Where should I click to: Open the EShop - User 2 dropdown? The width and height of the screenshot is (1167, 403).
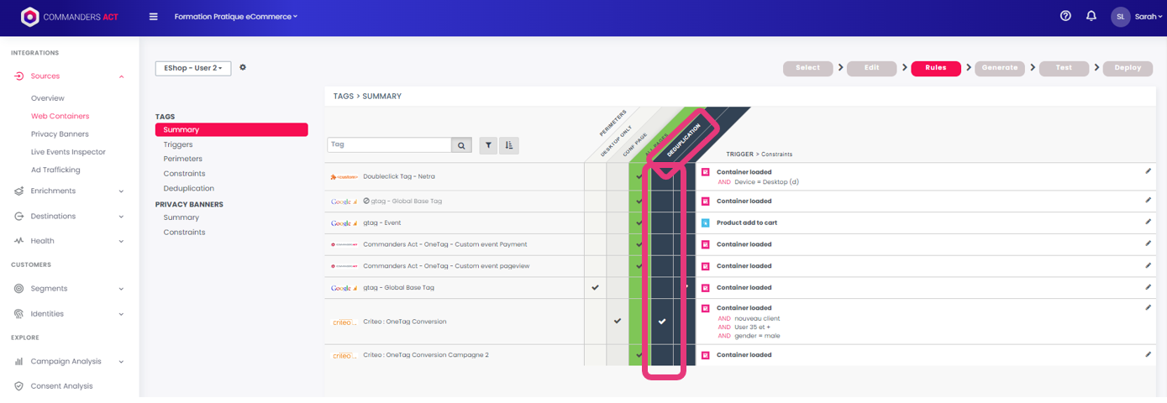point(192,68)
